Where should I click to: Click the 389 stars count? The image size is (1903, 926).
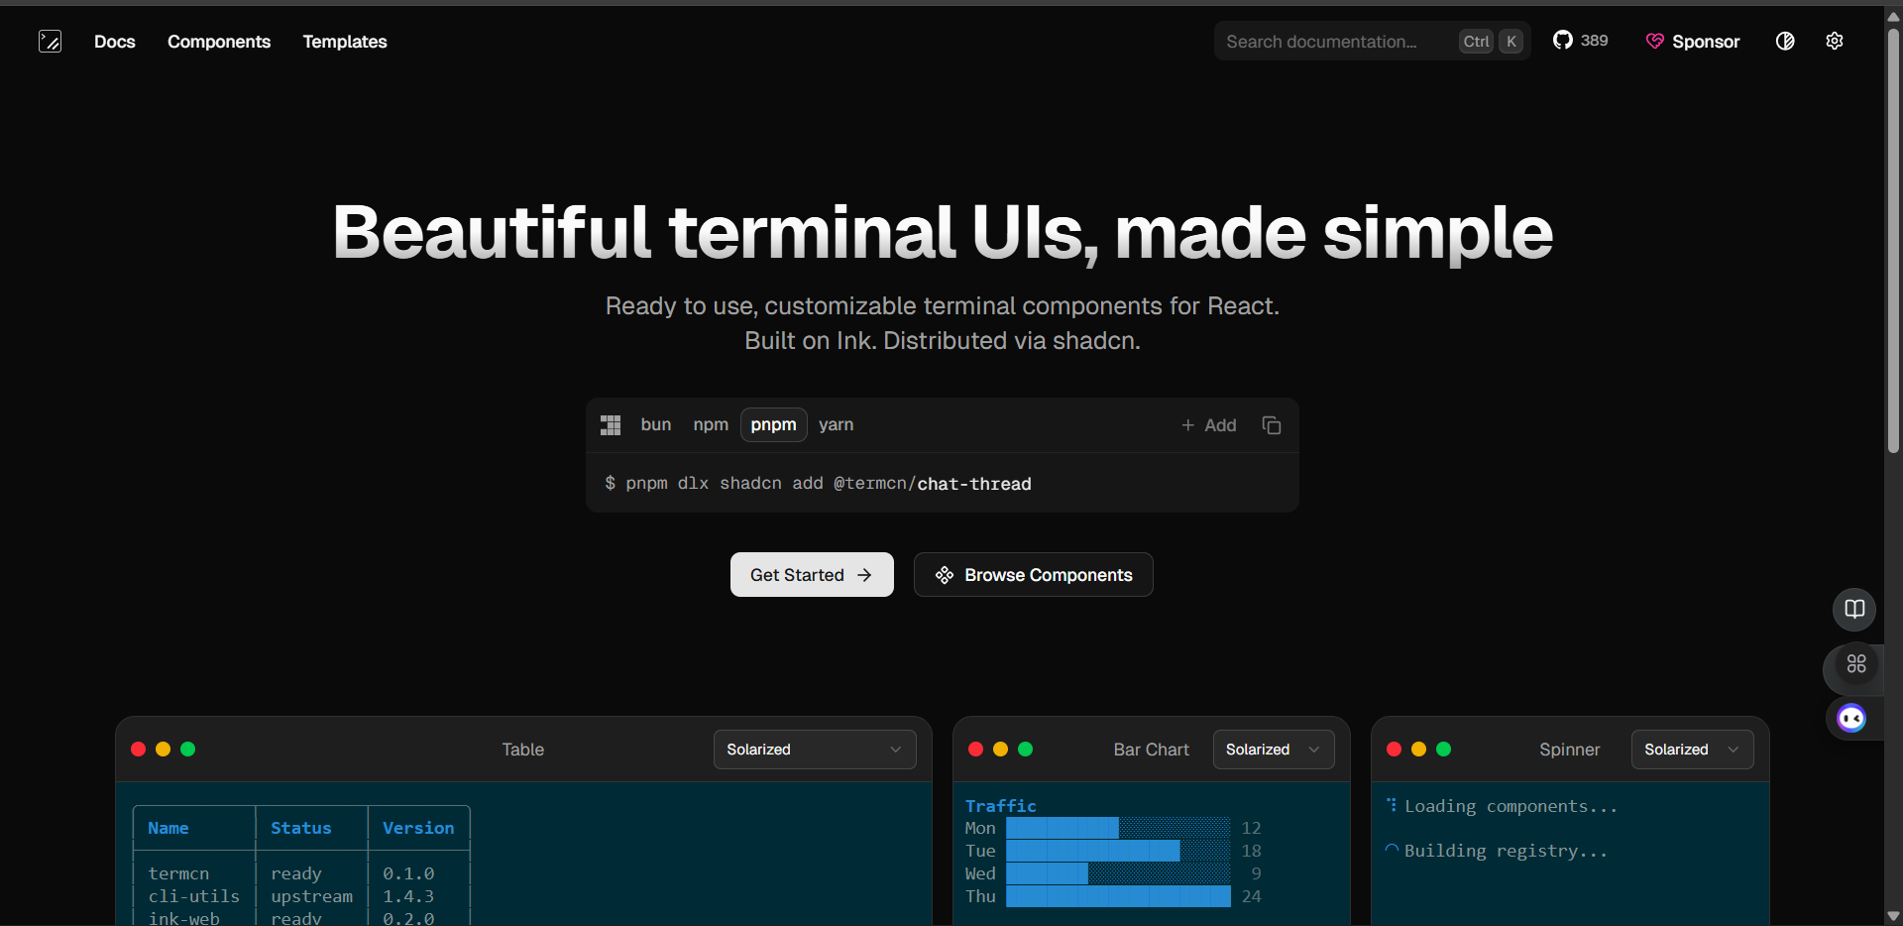pyautogui.click(x=1595, y=41)
